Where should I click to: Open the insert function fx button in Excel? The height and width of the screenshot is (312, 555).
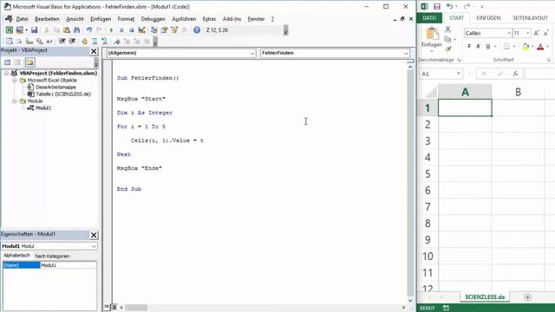pyautogui.click(x=515, y=74)
